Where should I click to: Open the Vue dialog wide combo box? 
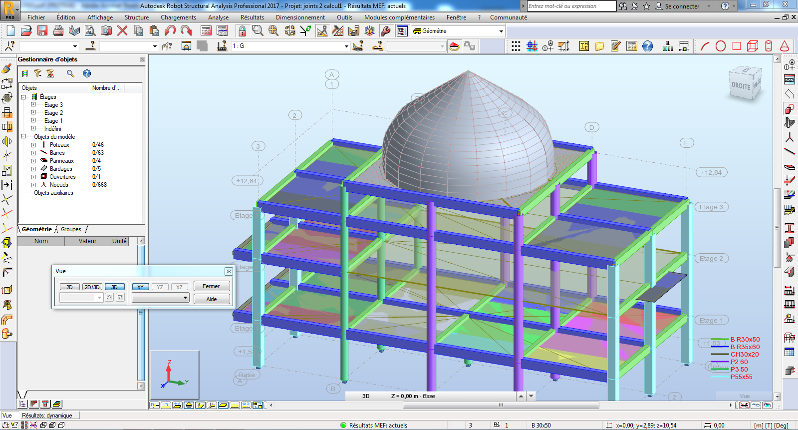(x=160, y=298)
